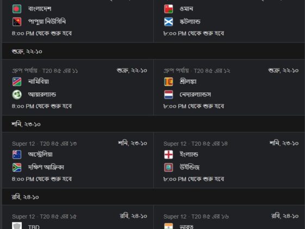Image resolution: width=305 pixels, height=229 pixels.
Task: Click the Namibia flag icon
Action: pyautogui.click(x=17, y=82)
